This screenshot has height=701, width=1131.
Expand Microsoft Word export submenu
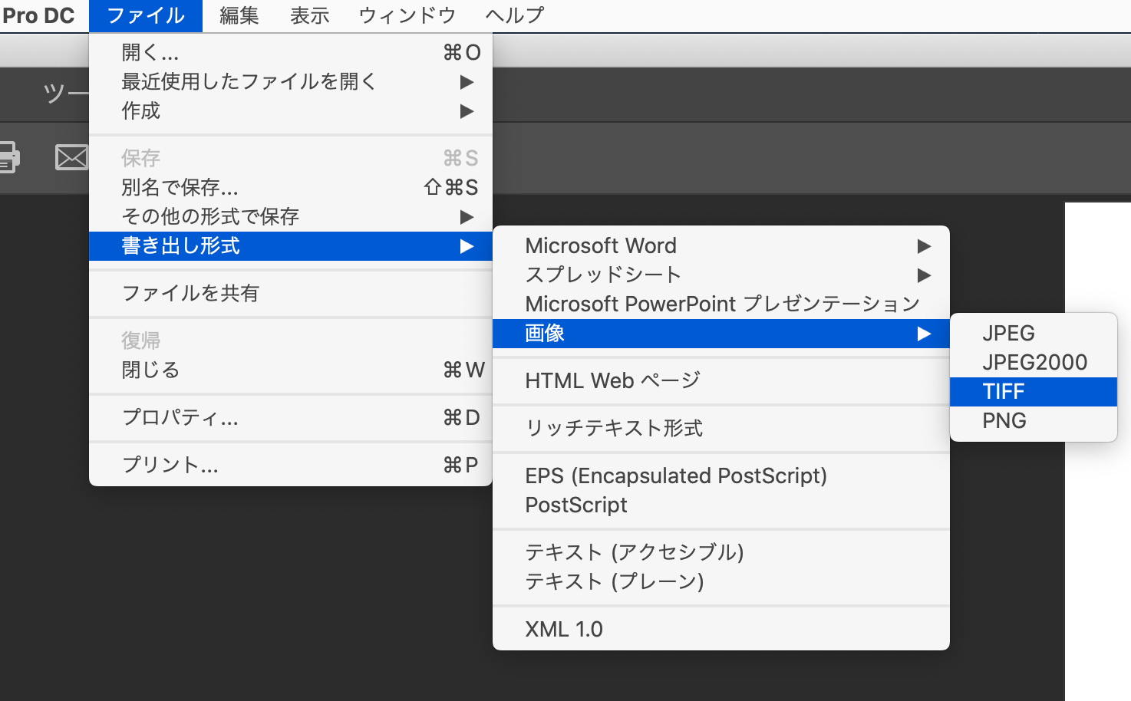click(x=721, y=245)
